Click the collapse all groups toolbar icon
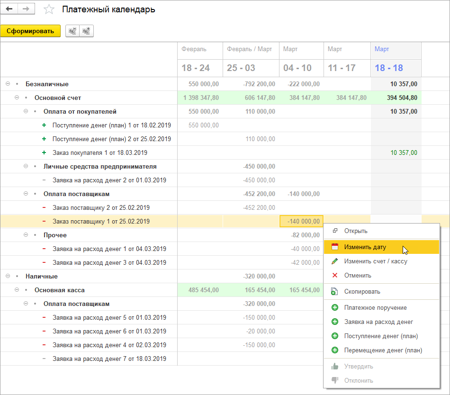The height and width of the screenshot is (395, 450). coord(72,31)
